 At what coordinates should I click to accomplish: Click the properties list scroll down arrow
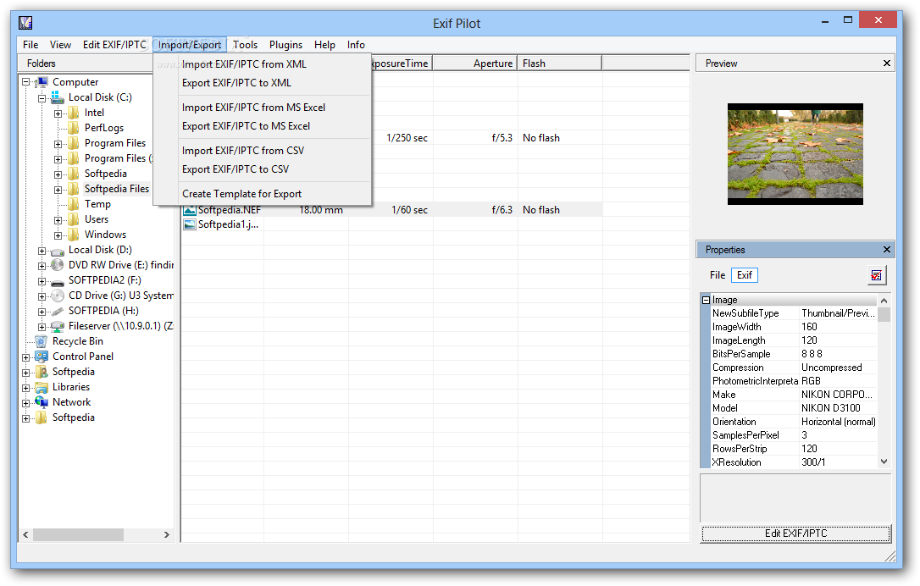[884, 462]
